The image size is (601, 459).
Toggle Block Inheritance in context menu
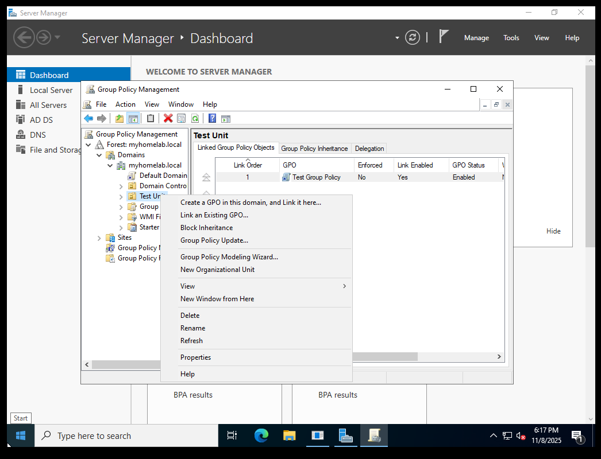pyautogui.click(x=206, y=228)
